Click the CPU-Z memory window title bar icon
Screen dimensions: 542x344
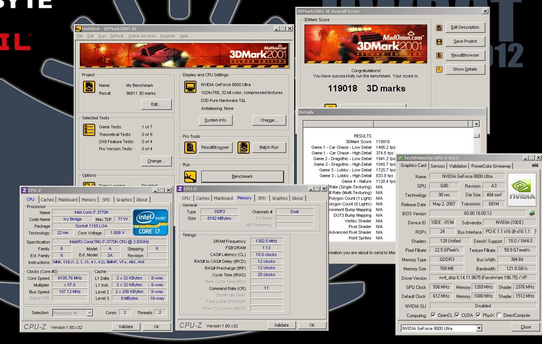coord(180,189)
